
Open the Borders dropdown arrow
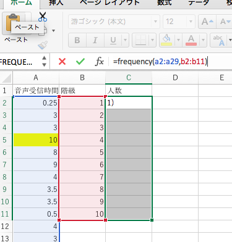coord(152,40)
